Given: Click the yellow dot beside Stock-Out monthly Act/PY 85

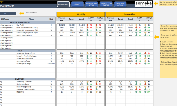Looking at the screenshot, I should [88, 92].
